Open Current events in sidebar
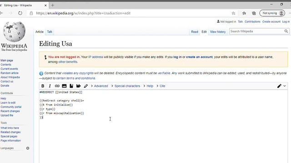 (x=9, y=69)
